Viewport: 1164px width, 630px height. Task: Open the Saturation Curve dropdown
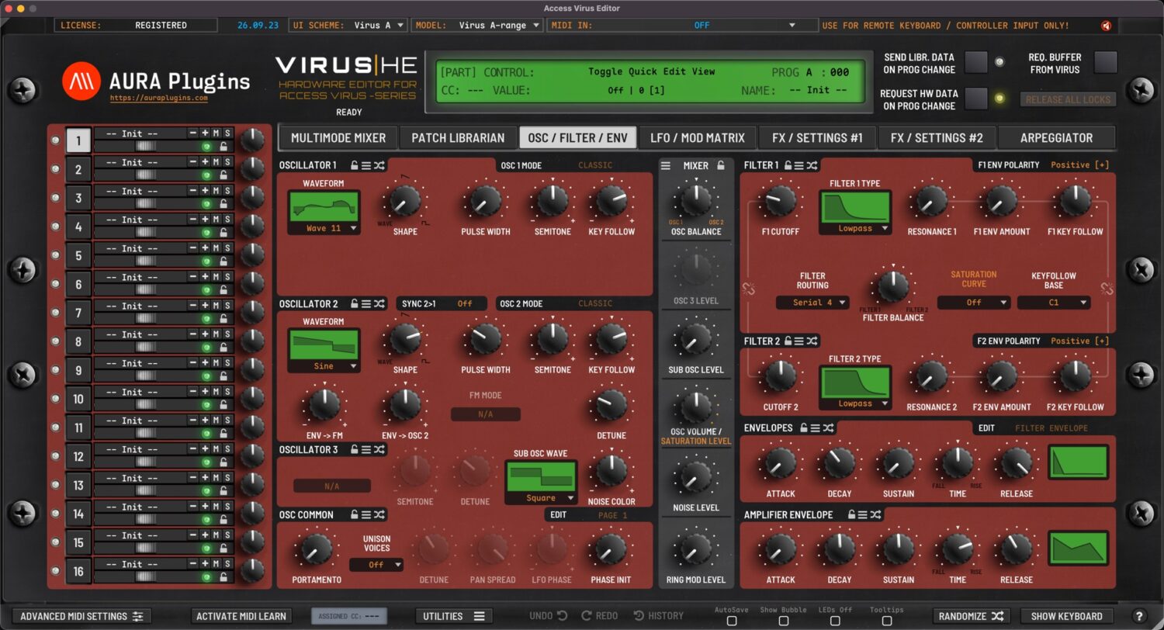tap(974, 303)
